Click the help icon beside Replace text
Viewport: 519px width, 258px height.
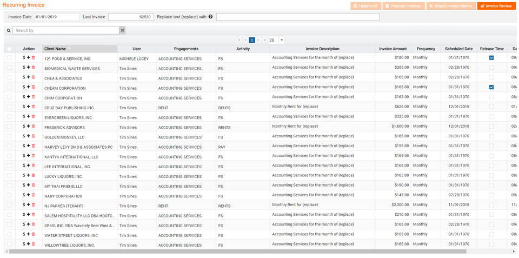coord(210,17)
